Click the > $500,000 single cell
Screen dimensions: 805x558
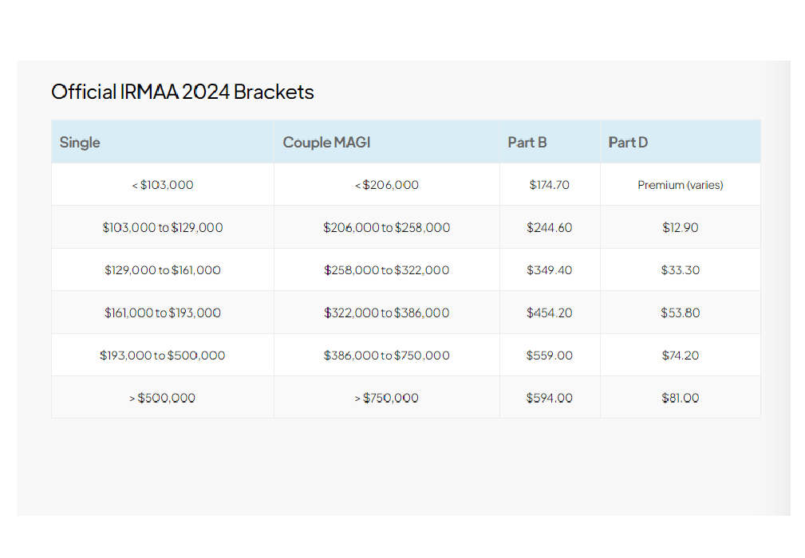coord(163,398)
